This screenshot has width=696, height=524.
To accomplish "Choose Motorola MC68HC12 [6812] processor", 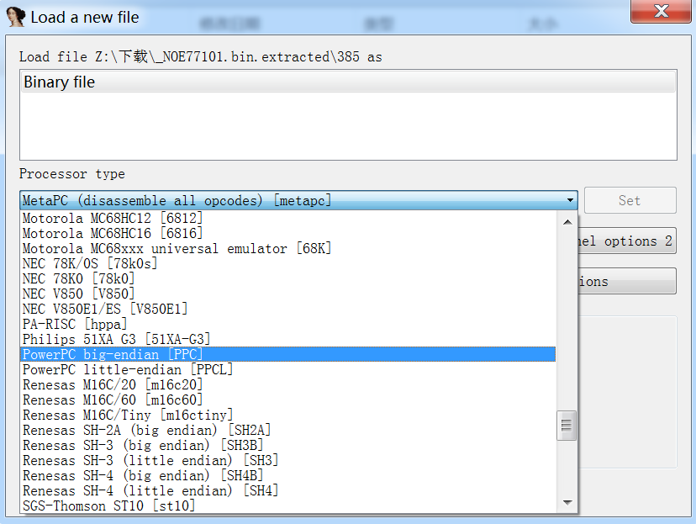I will 112,218.
